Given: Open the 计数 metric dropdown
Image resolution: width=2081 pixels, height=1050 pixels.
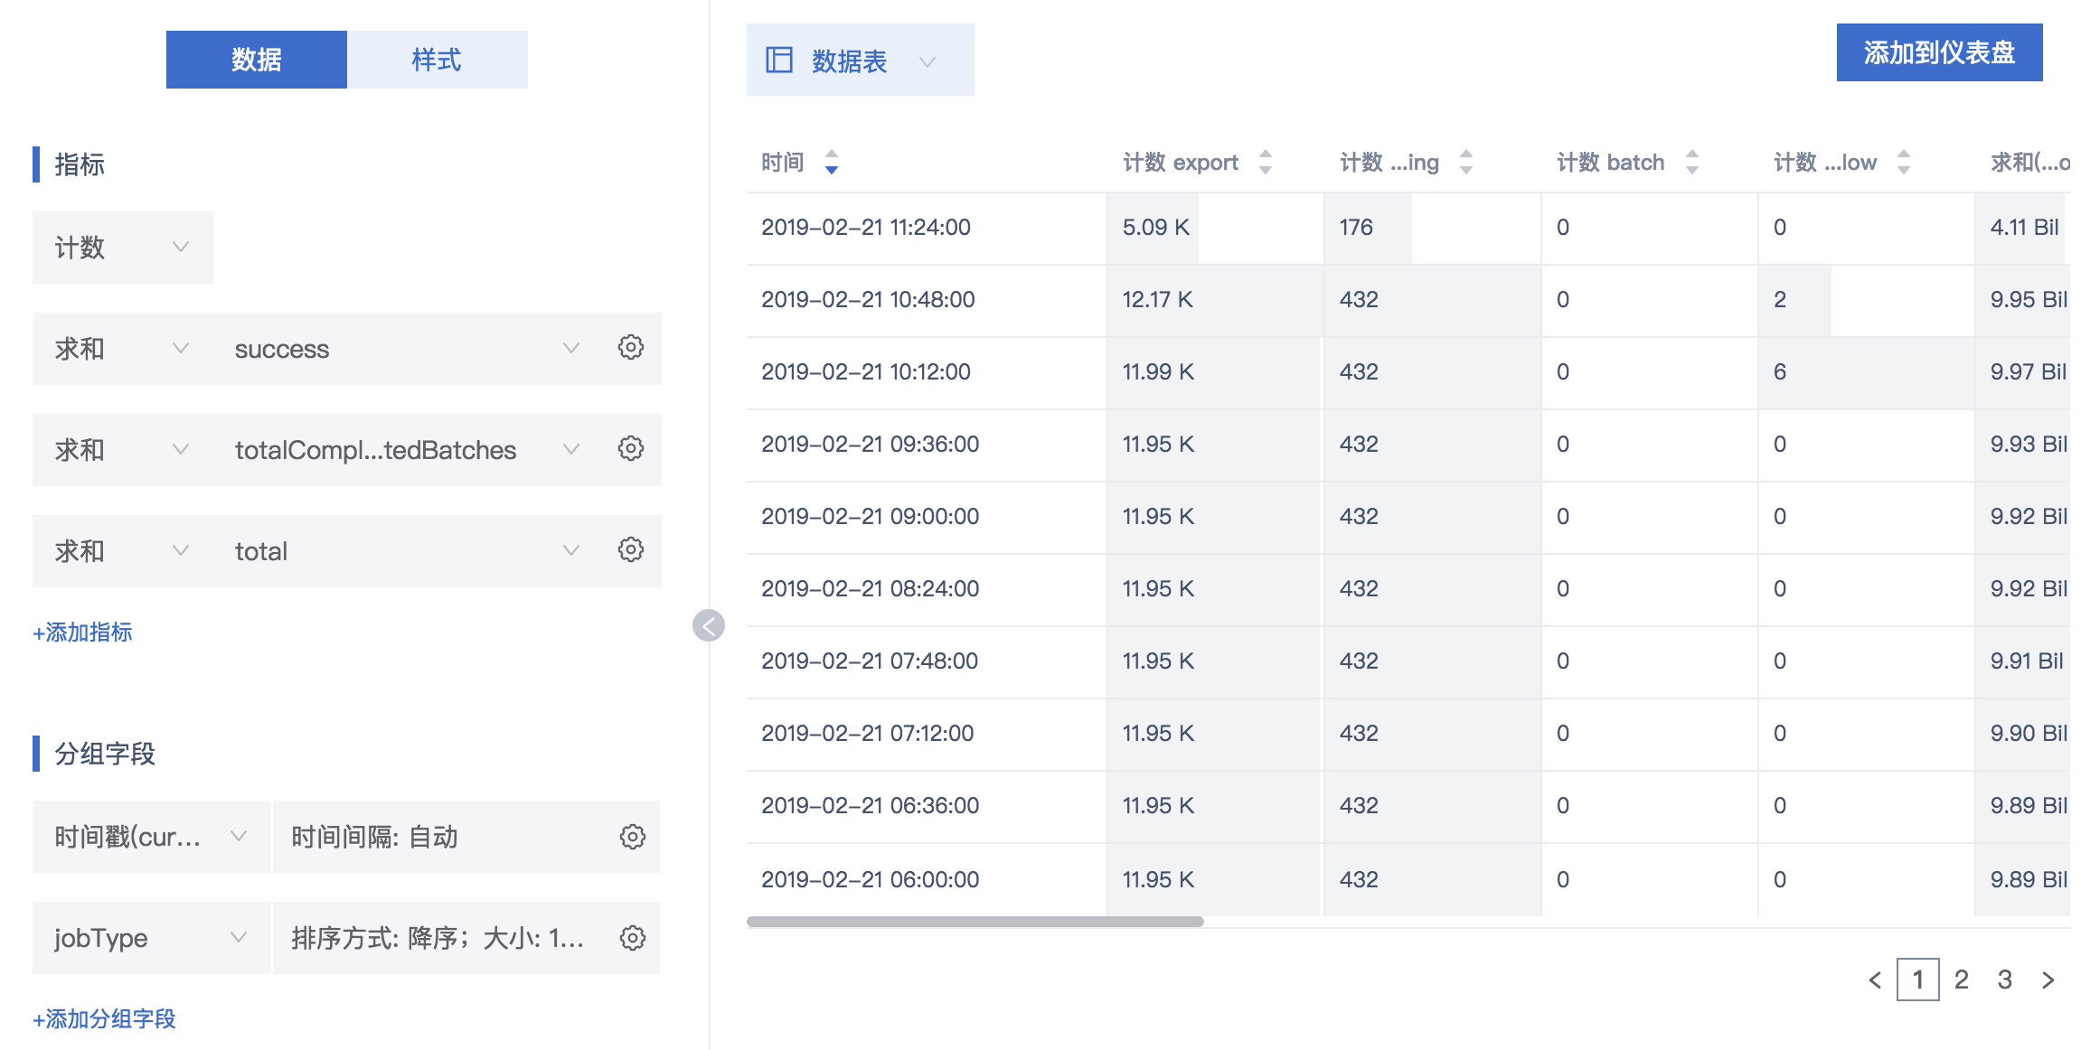Looking at the screenshot, I should 123,248.
